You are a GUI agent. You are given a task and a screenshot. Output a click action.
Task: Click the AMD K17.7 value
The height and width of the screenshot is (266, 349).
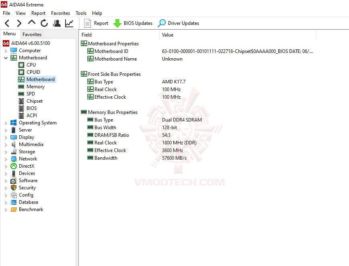click(x=174, y=82)
